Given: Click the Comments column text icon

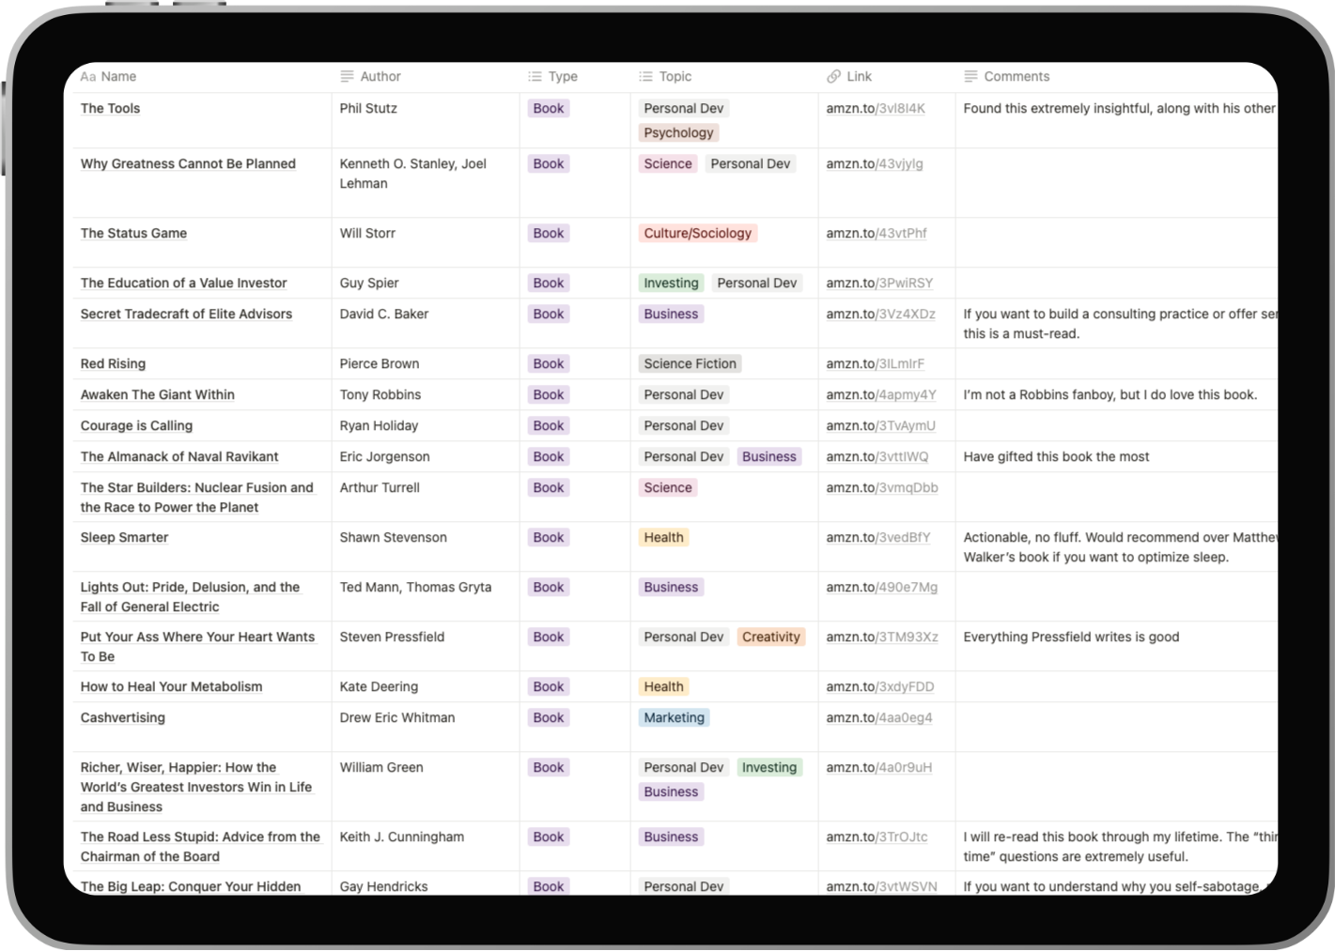Looking at the screenshot, I should [970, 77].
